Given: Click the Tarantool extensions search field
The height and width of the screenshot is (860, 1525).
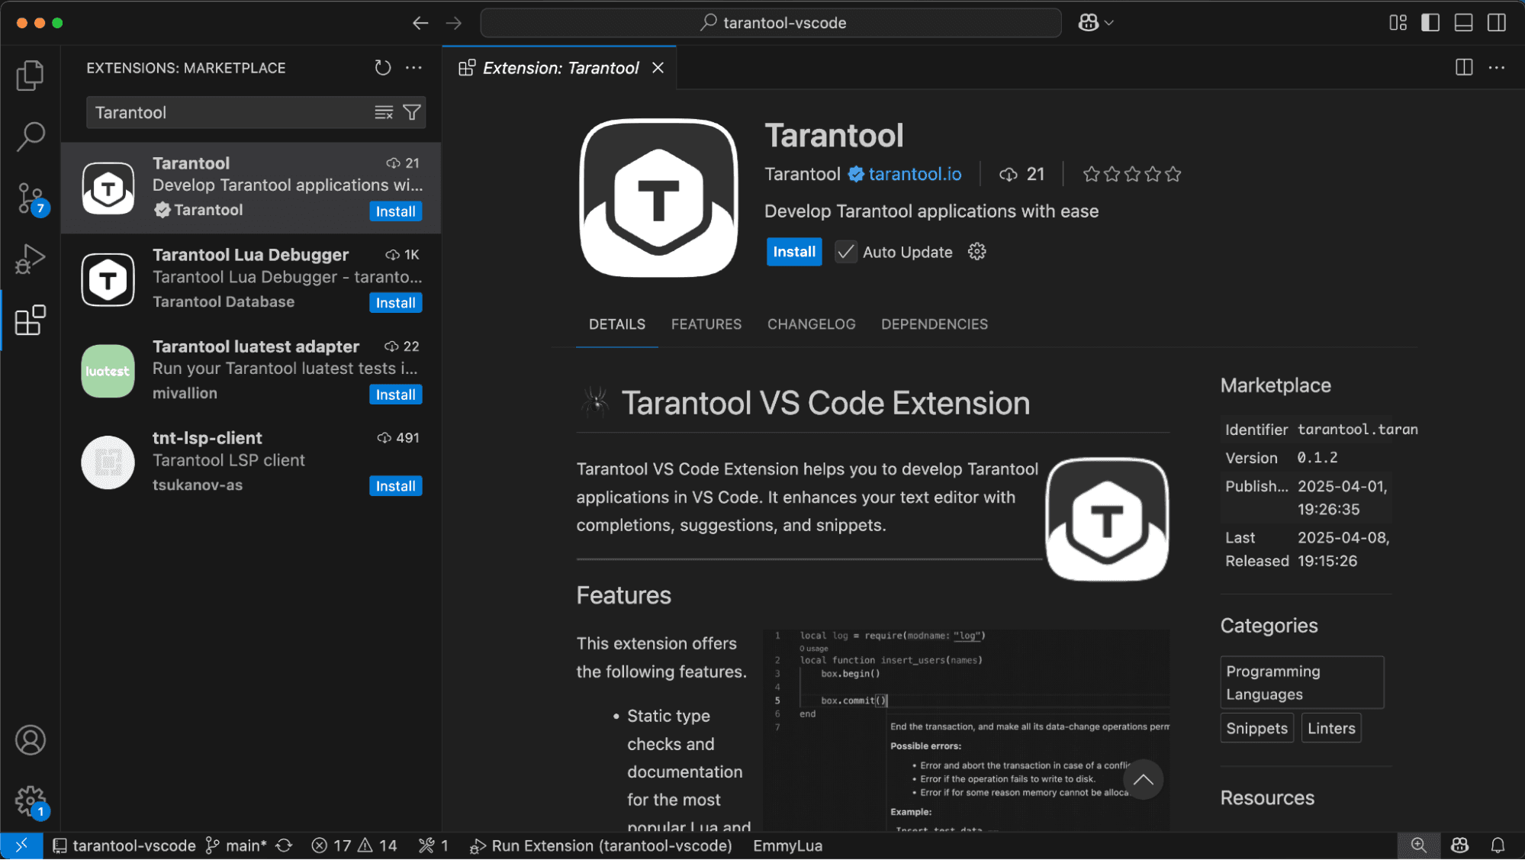Looking at the screenshot, I should click(x=229, y=113).
